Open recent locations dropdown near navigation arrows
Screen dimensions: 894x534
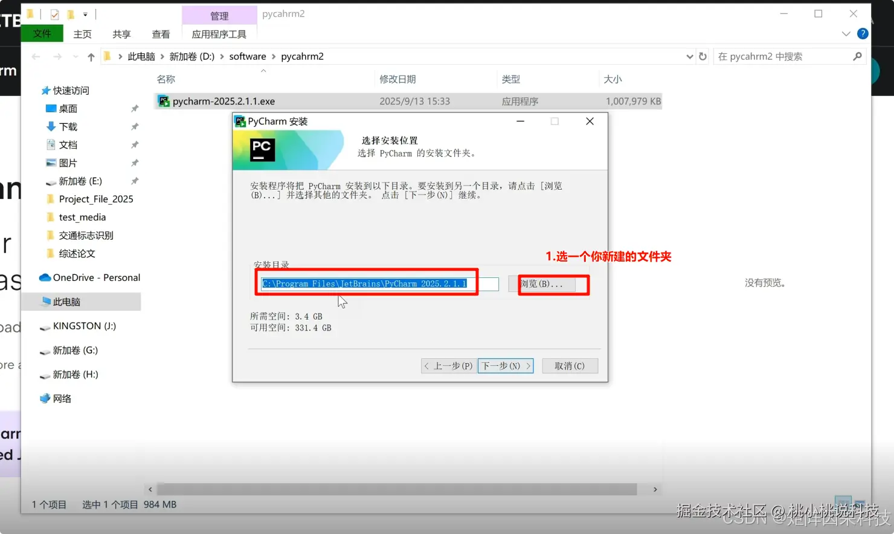coord(76,57)
